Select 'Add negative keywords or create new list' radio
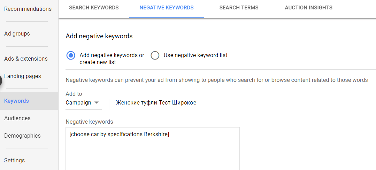 click(71, 55)
